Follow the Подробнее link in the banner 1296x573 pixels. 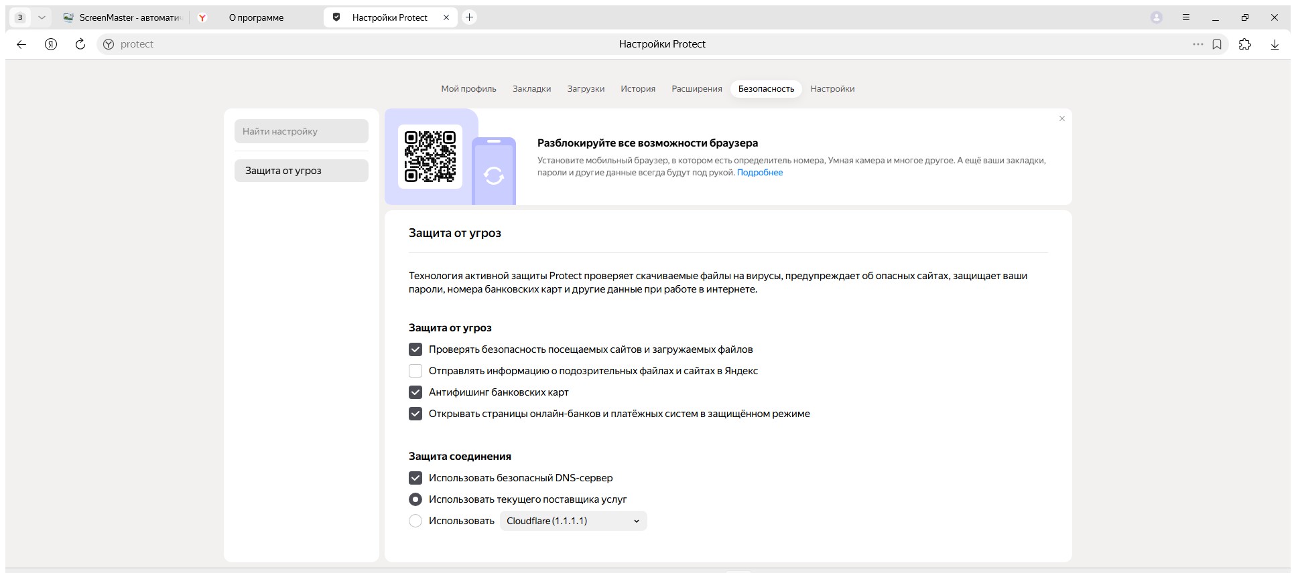point(760,173)
